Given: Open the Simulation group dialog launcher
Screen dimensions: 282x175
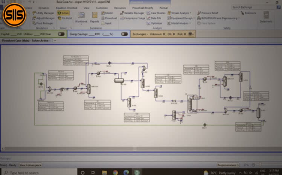Looking at the screenshot, I should tap(54, 28).
